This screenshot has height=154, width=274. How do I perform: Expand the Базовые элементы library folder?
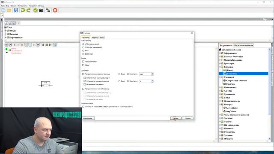(x=220, y=56)
